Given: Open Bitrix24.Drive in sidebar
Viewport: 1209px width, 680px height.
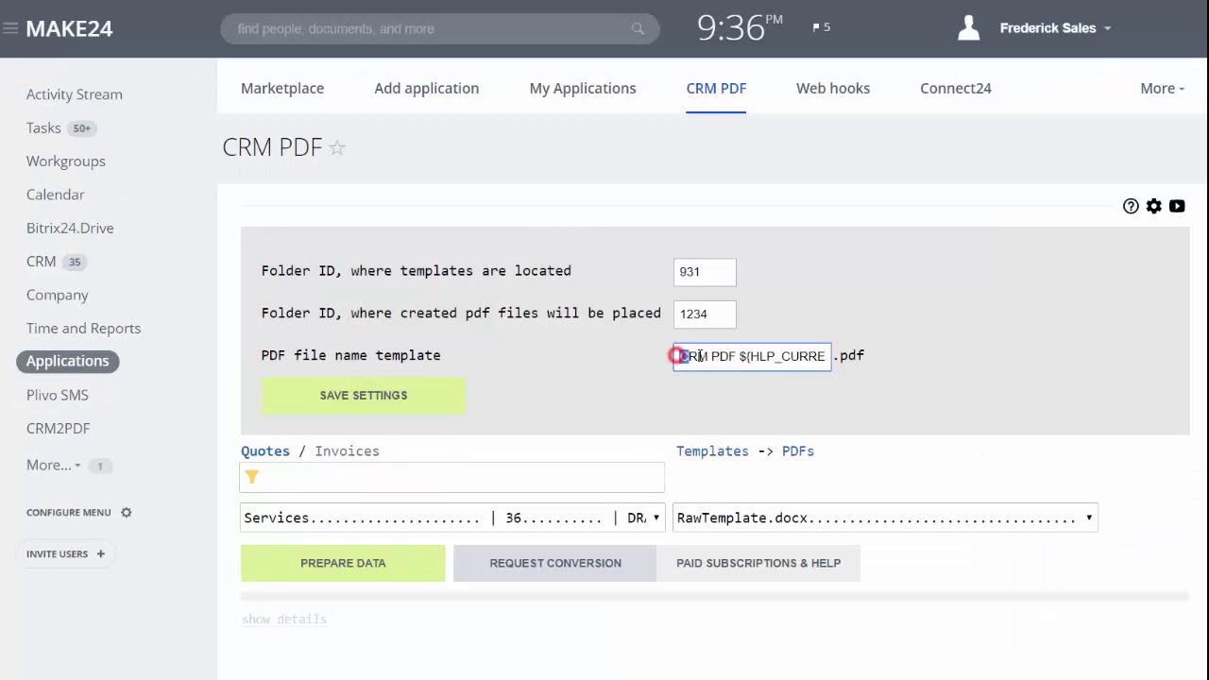Looking at the screenshot, I should pos(70,228).
